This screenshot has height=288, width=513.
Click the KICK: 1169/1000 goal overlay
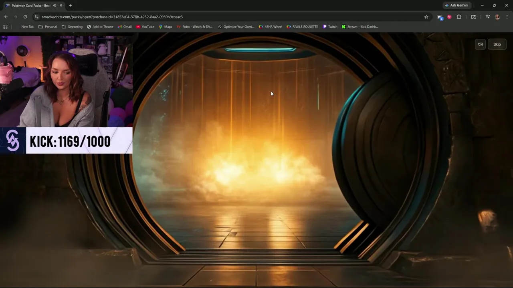66,140
